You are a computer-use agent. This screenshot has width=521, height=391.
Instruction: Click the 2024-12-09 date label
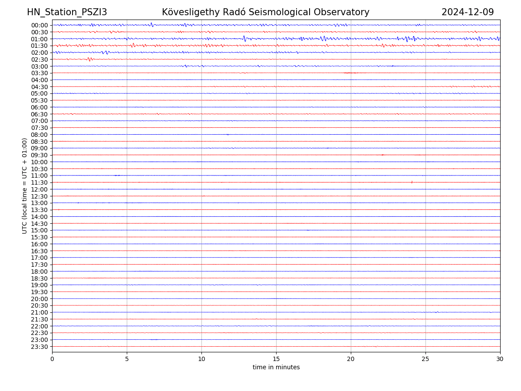pyautogui.click(x=467, y=12)
